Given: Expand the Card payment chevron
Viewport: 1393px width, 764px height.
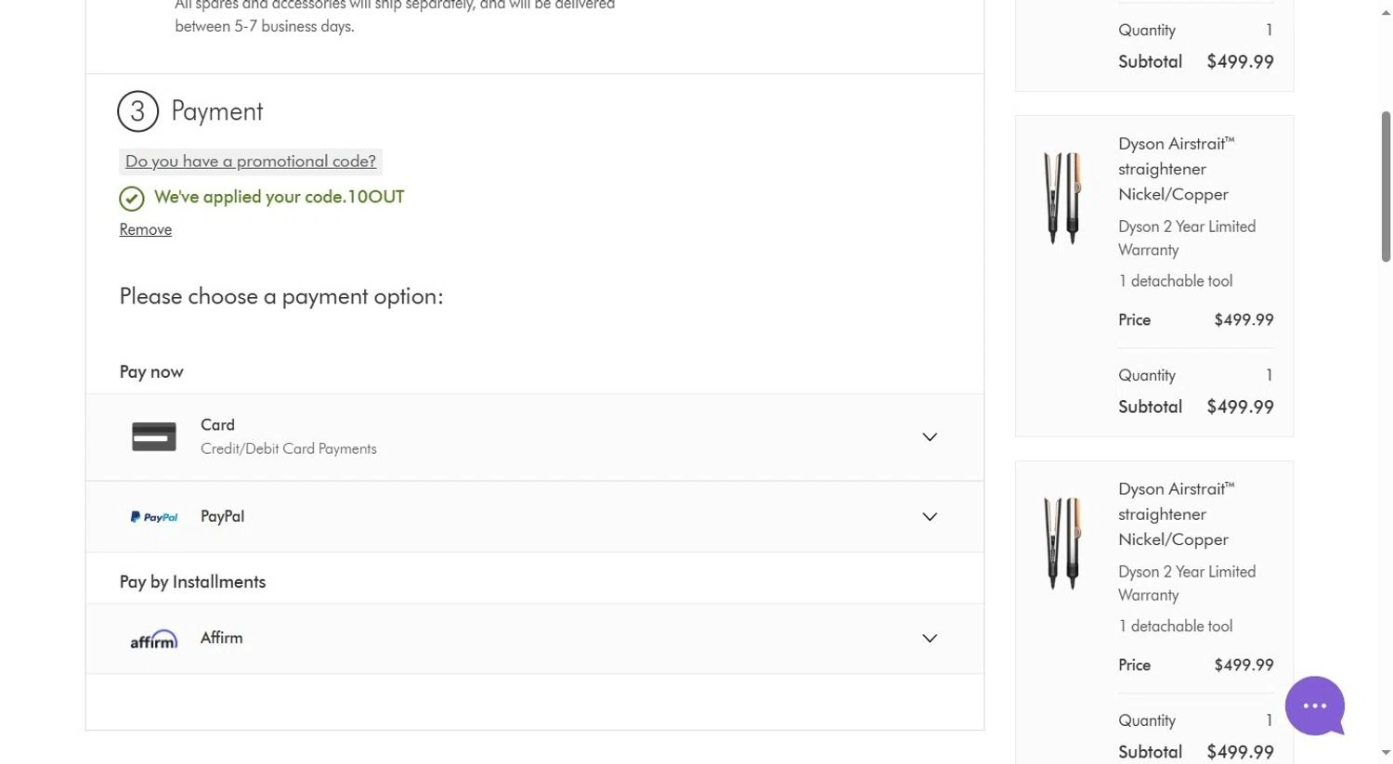Looking at the screenshot, I should click(x=930, y=437).
